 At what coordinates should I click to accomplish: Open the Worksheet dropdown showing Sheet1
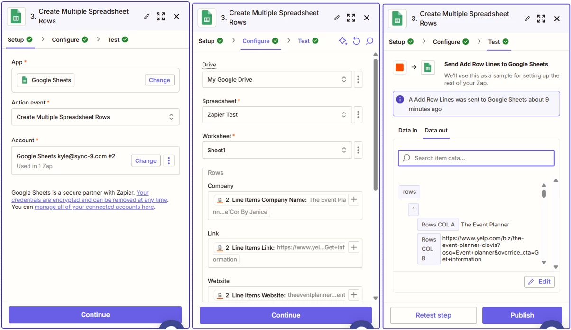click(277, 150)
